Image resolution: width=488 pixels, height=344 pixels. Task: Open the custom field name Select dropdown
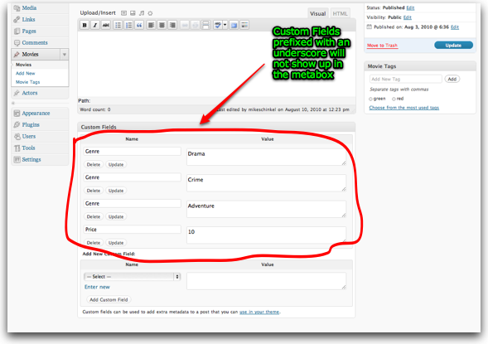click(133, 277)
